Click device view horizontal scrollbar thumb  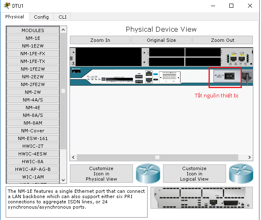157,157
